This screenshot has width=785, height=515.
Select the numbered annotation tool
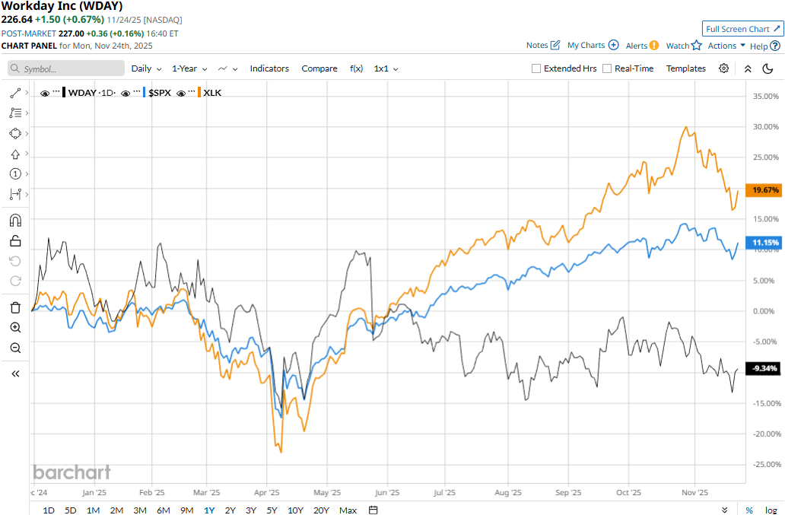(x=15, y=173)
